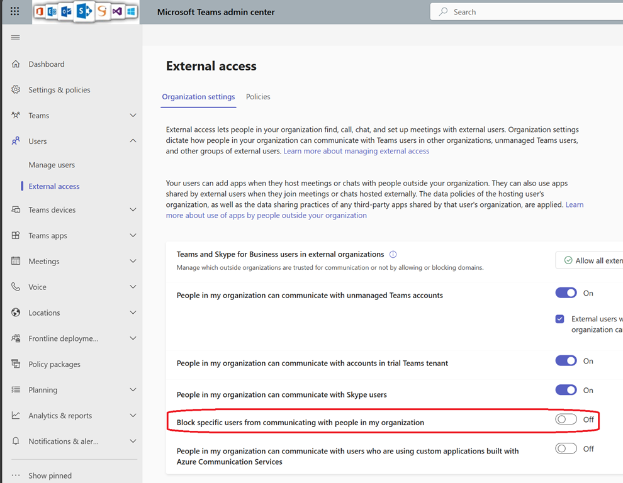The image size is (623, 483).
Task: Click the Dashboard home icon
Action: [16, 64]
